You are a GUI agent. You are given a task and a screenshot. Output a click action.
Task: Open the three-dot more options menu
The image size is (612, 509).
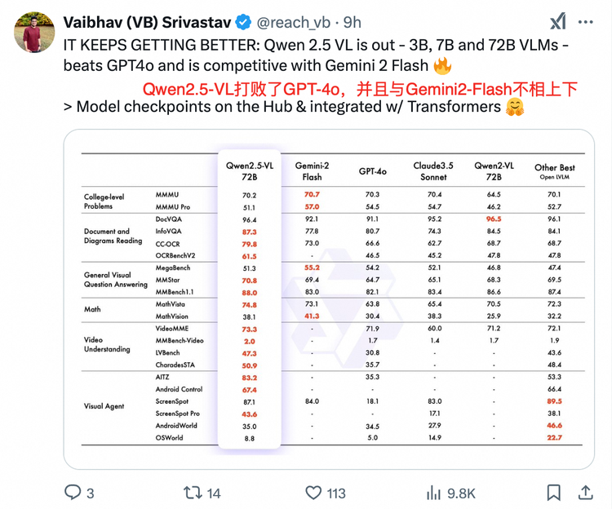point(585,22)
